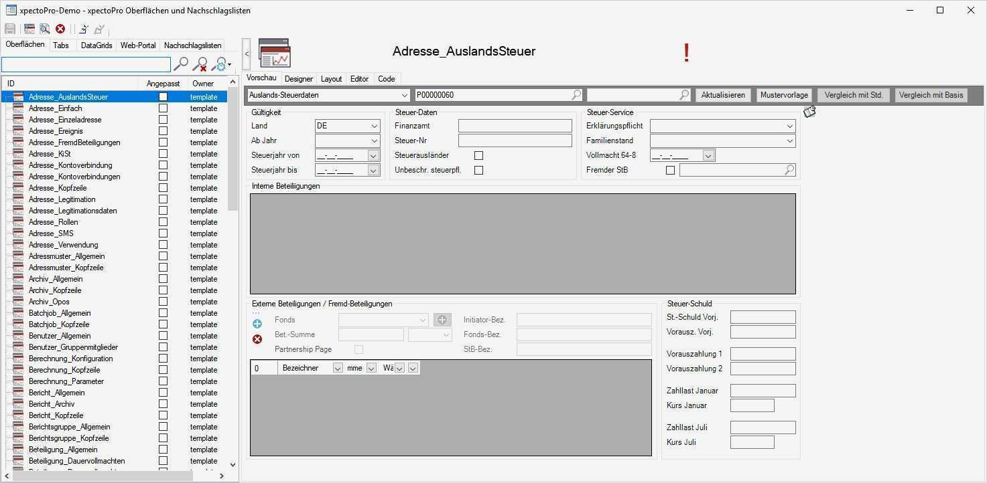The image size is (987, 483).
Task: Toggle the Fremder StB checkbox
Action: point(670,170)
